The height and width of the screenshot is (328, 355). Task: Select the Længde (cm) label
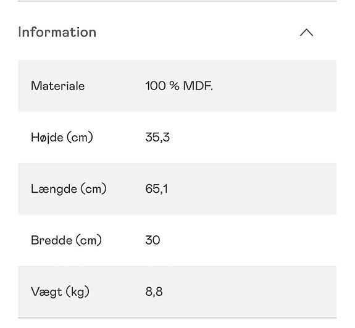tap(69, 189)
